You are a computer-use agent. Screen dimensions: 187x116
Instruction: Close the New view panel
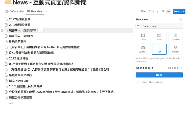pyautogui.click(x=181, y=19)
